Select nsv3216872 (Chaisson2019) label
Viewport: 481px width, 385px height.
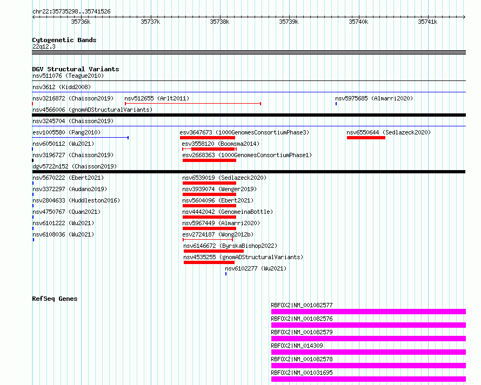pos(73,98)
